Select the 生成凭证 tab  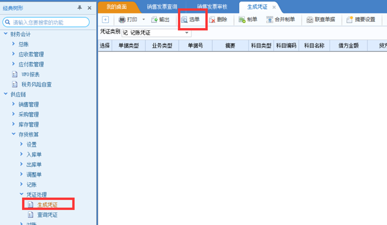point(257,7)
